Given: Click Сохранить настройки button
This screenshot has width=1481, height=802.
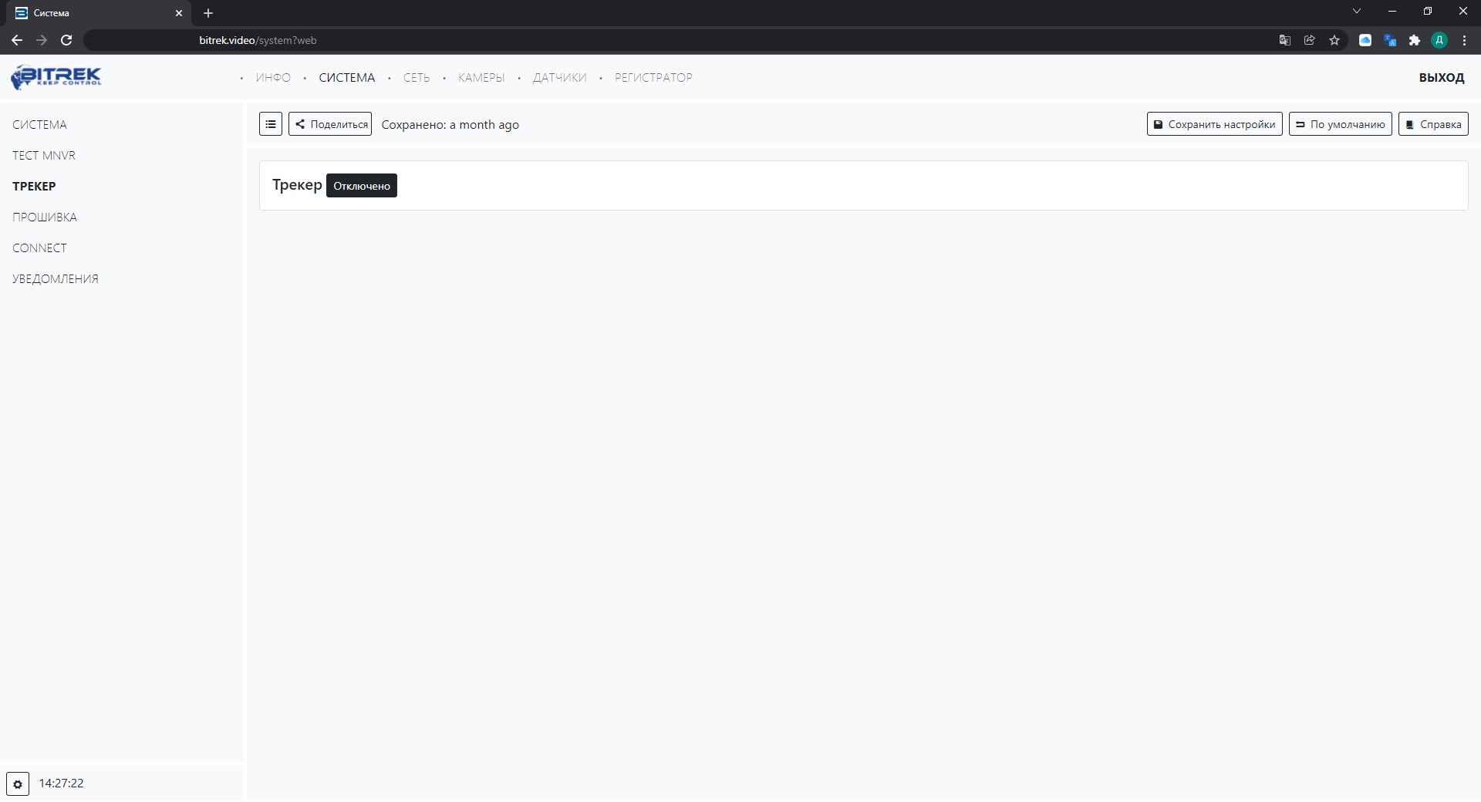Looking at the screenshot, I should (x=1214, y=124).
